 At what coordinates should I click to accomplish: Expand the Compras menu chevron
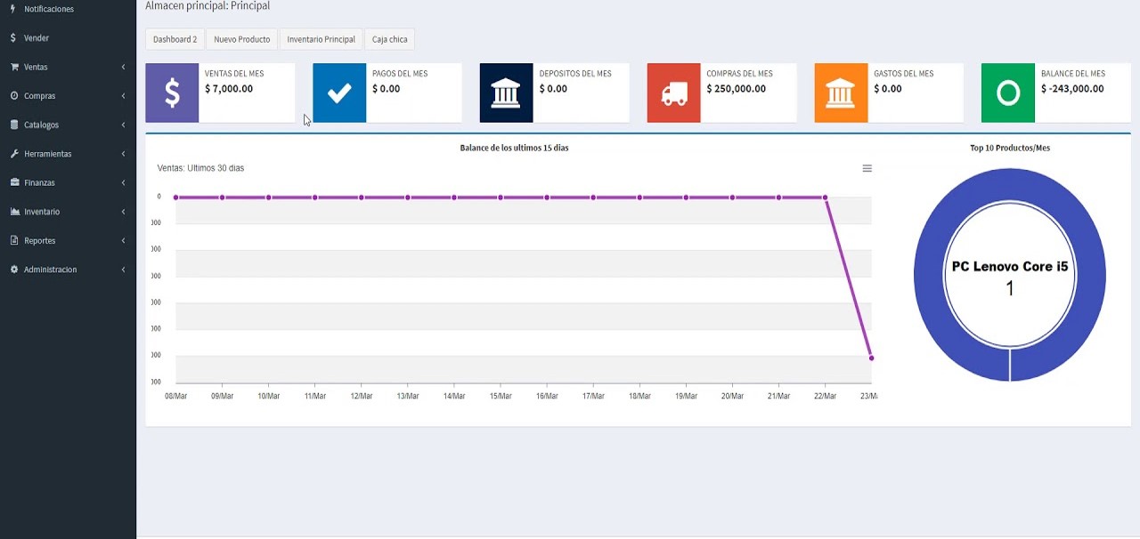[123, 96]
